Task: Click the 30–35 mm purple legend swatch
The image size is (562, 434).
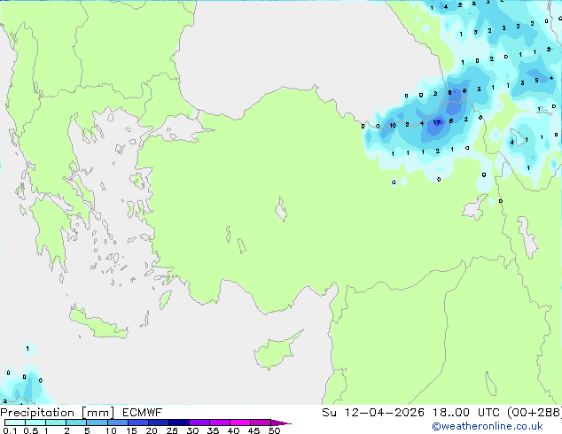Action: tap(199, 422)
